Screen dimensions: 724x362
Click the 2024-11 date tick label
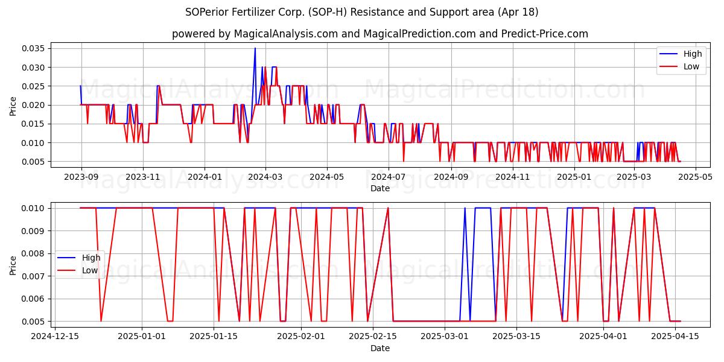(512, 177)
